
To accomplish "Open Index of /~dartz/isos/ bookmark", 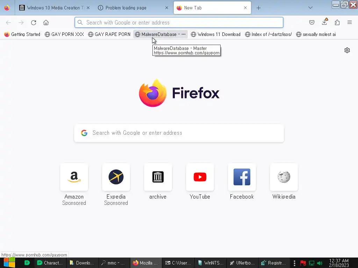I will [268, 35].
